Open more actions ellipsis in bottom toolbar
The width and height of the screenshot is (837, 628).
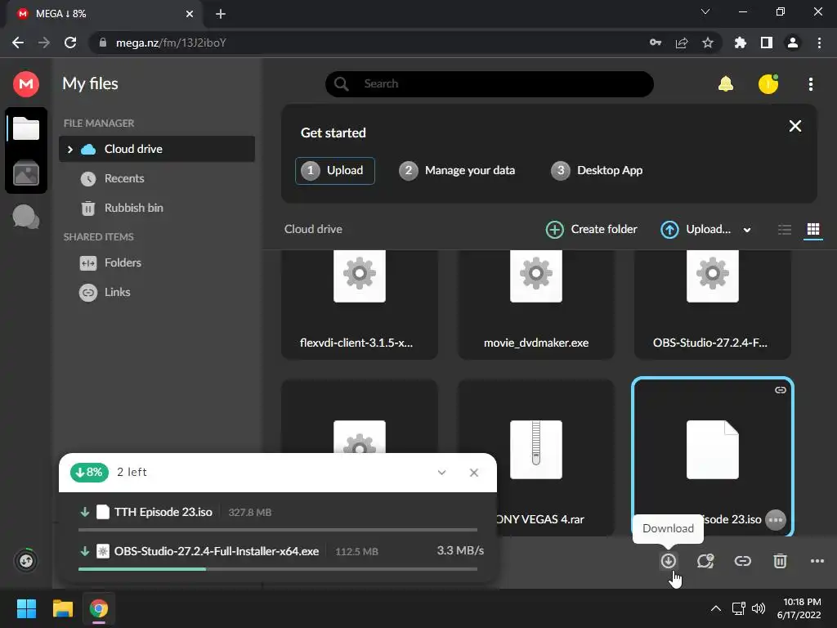pos(817,561)
